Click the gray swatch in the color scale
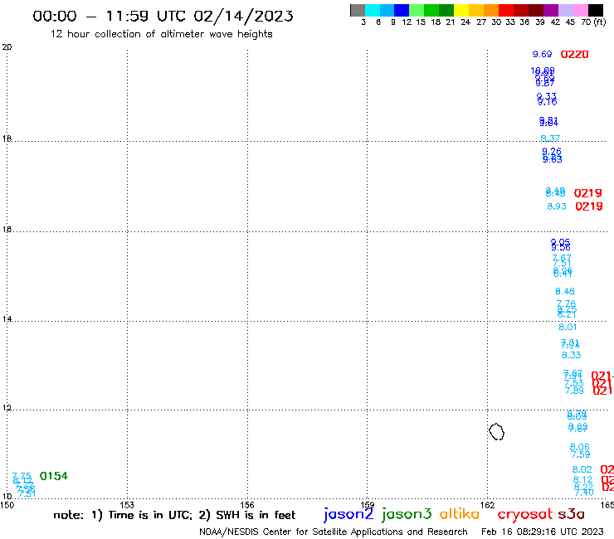Screen dimensions: 614x539 click(358, 10)
